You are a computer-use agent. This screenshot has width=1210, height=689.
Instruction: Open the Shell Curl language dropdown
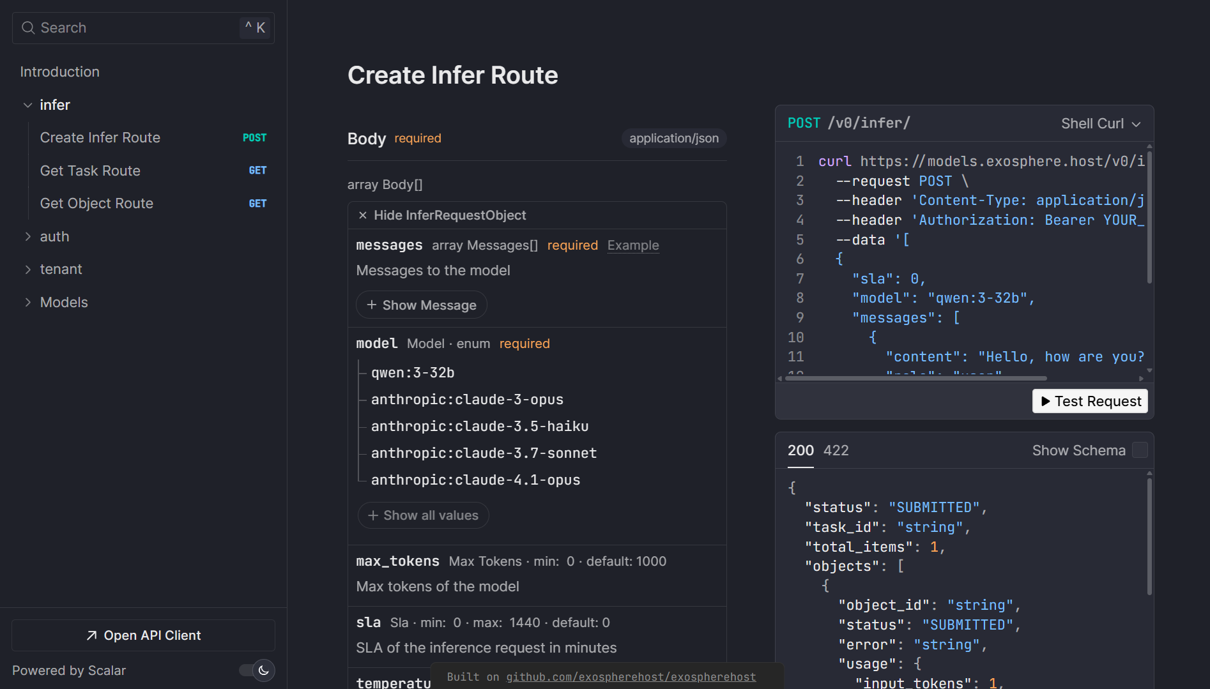tap(1100, 124)
